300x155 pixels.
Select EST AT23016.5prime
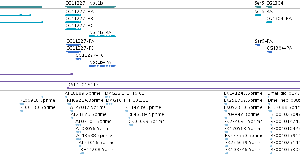point(80,147)
